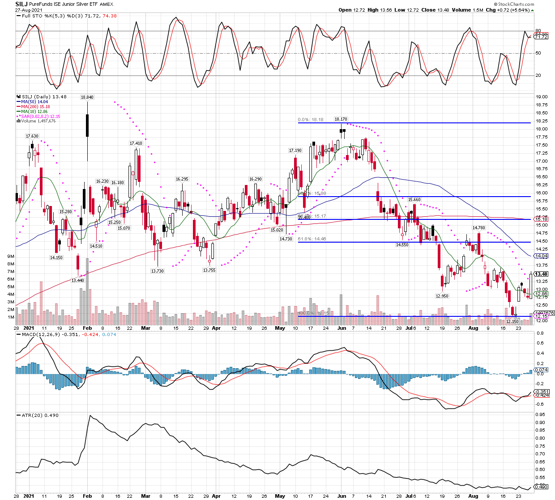555x500 pixels.
Task: Click the 'MA(200) 15.18' legend entry
Action: [x=36, y=107]
